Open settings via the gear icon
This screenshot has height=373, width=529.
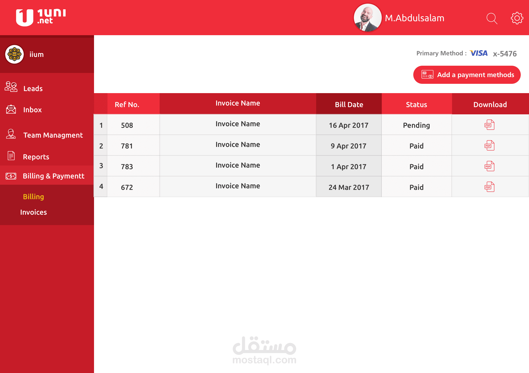[517, 18]
